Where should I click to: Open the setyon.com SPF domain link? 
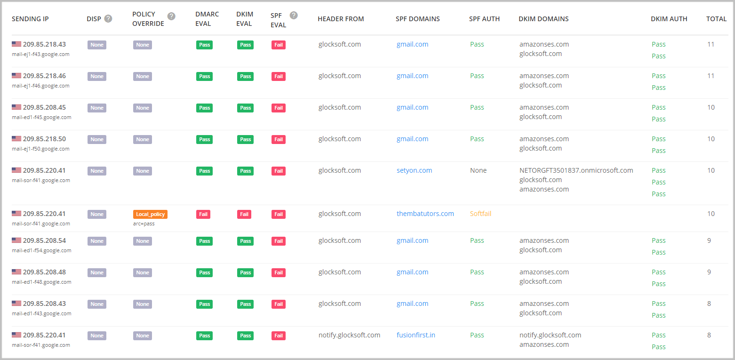(414, 170)
